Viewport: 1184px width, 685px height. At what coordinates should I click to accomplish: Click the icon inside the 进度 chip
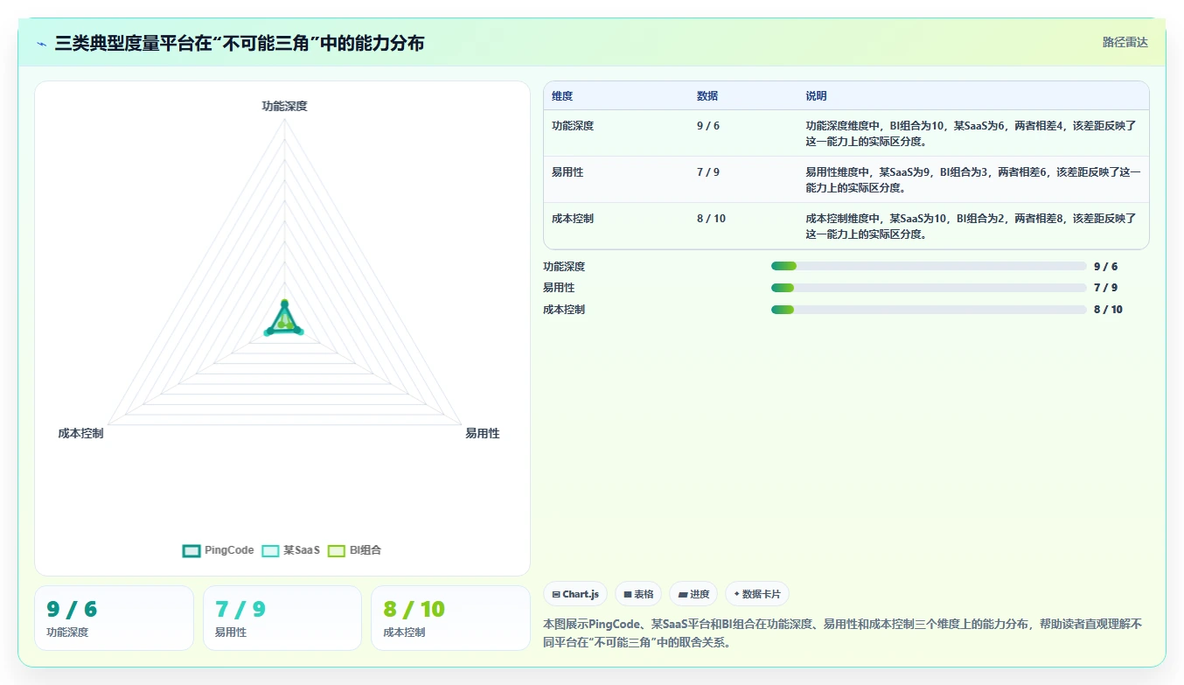coord(682,594)
